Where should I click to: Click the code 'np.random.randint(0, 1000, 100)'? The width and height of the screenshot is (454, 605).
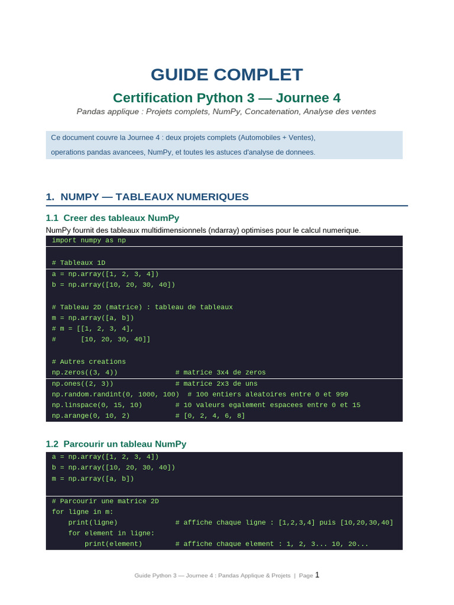(115, 394)
